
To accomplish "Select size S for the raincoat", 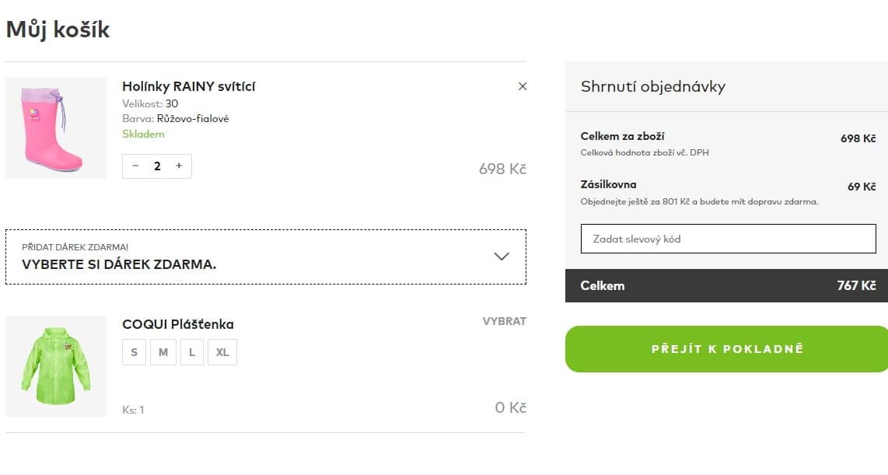I will pyautogui.click(x=134, y=352).
